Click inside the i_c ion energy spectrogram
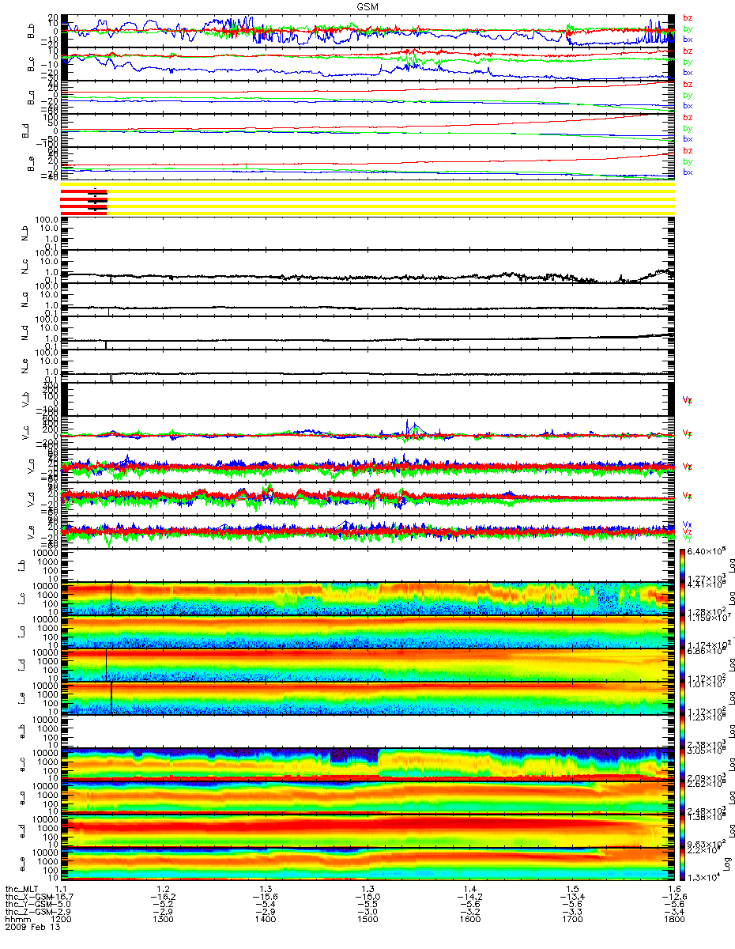735x949 pixels. coord(367,599)
